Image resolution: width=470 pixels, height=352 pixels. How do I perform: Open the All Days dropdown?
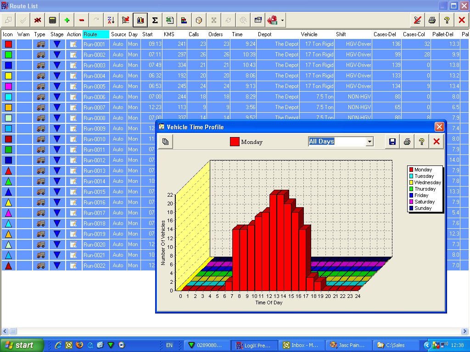coord(369,142)
